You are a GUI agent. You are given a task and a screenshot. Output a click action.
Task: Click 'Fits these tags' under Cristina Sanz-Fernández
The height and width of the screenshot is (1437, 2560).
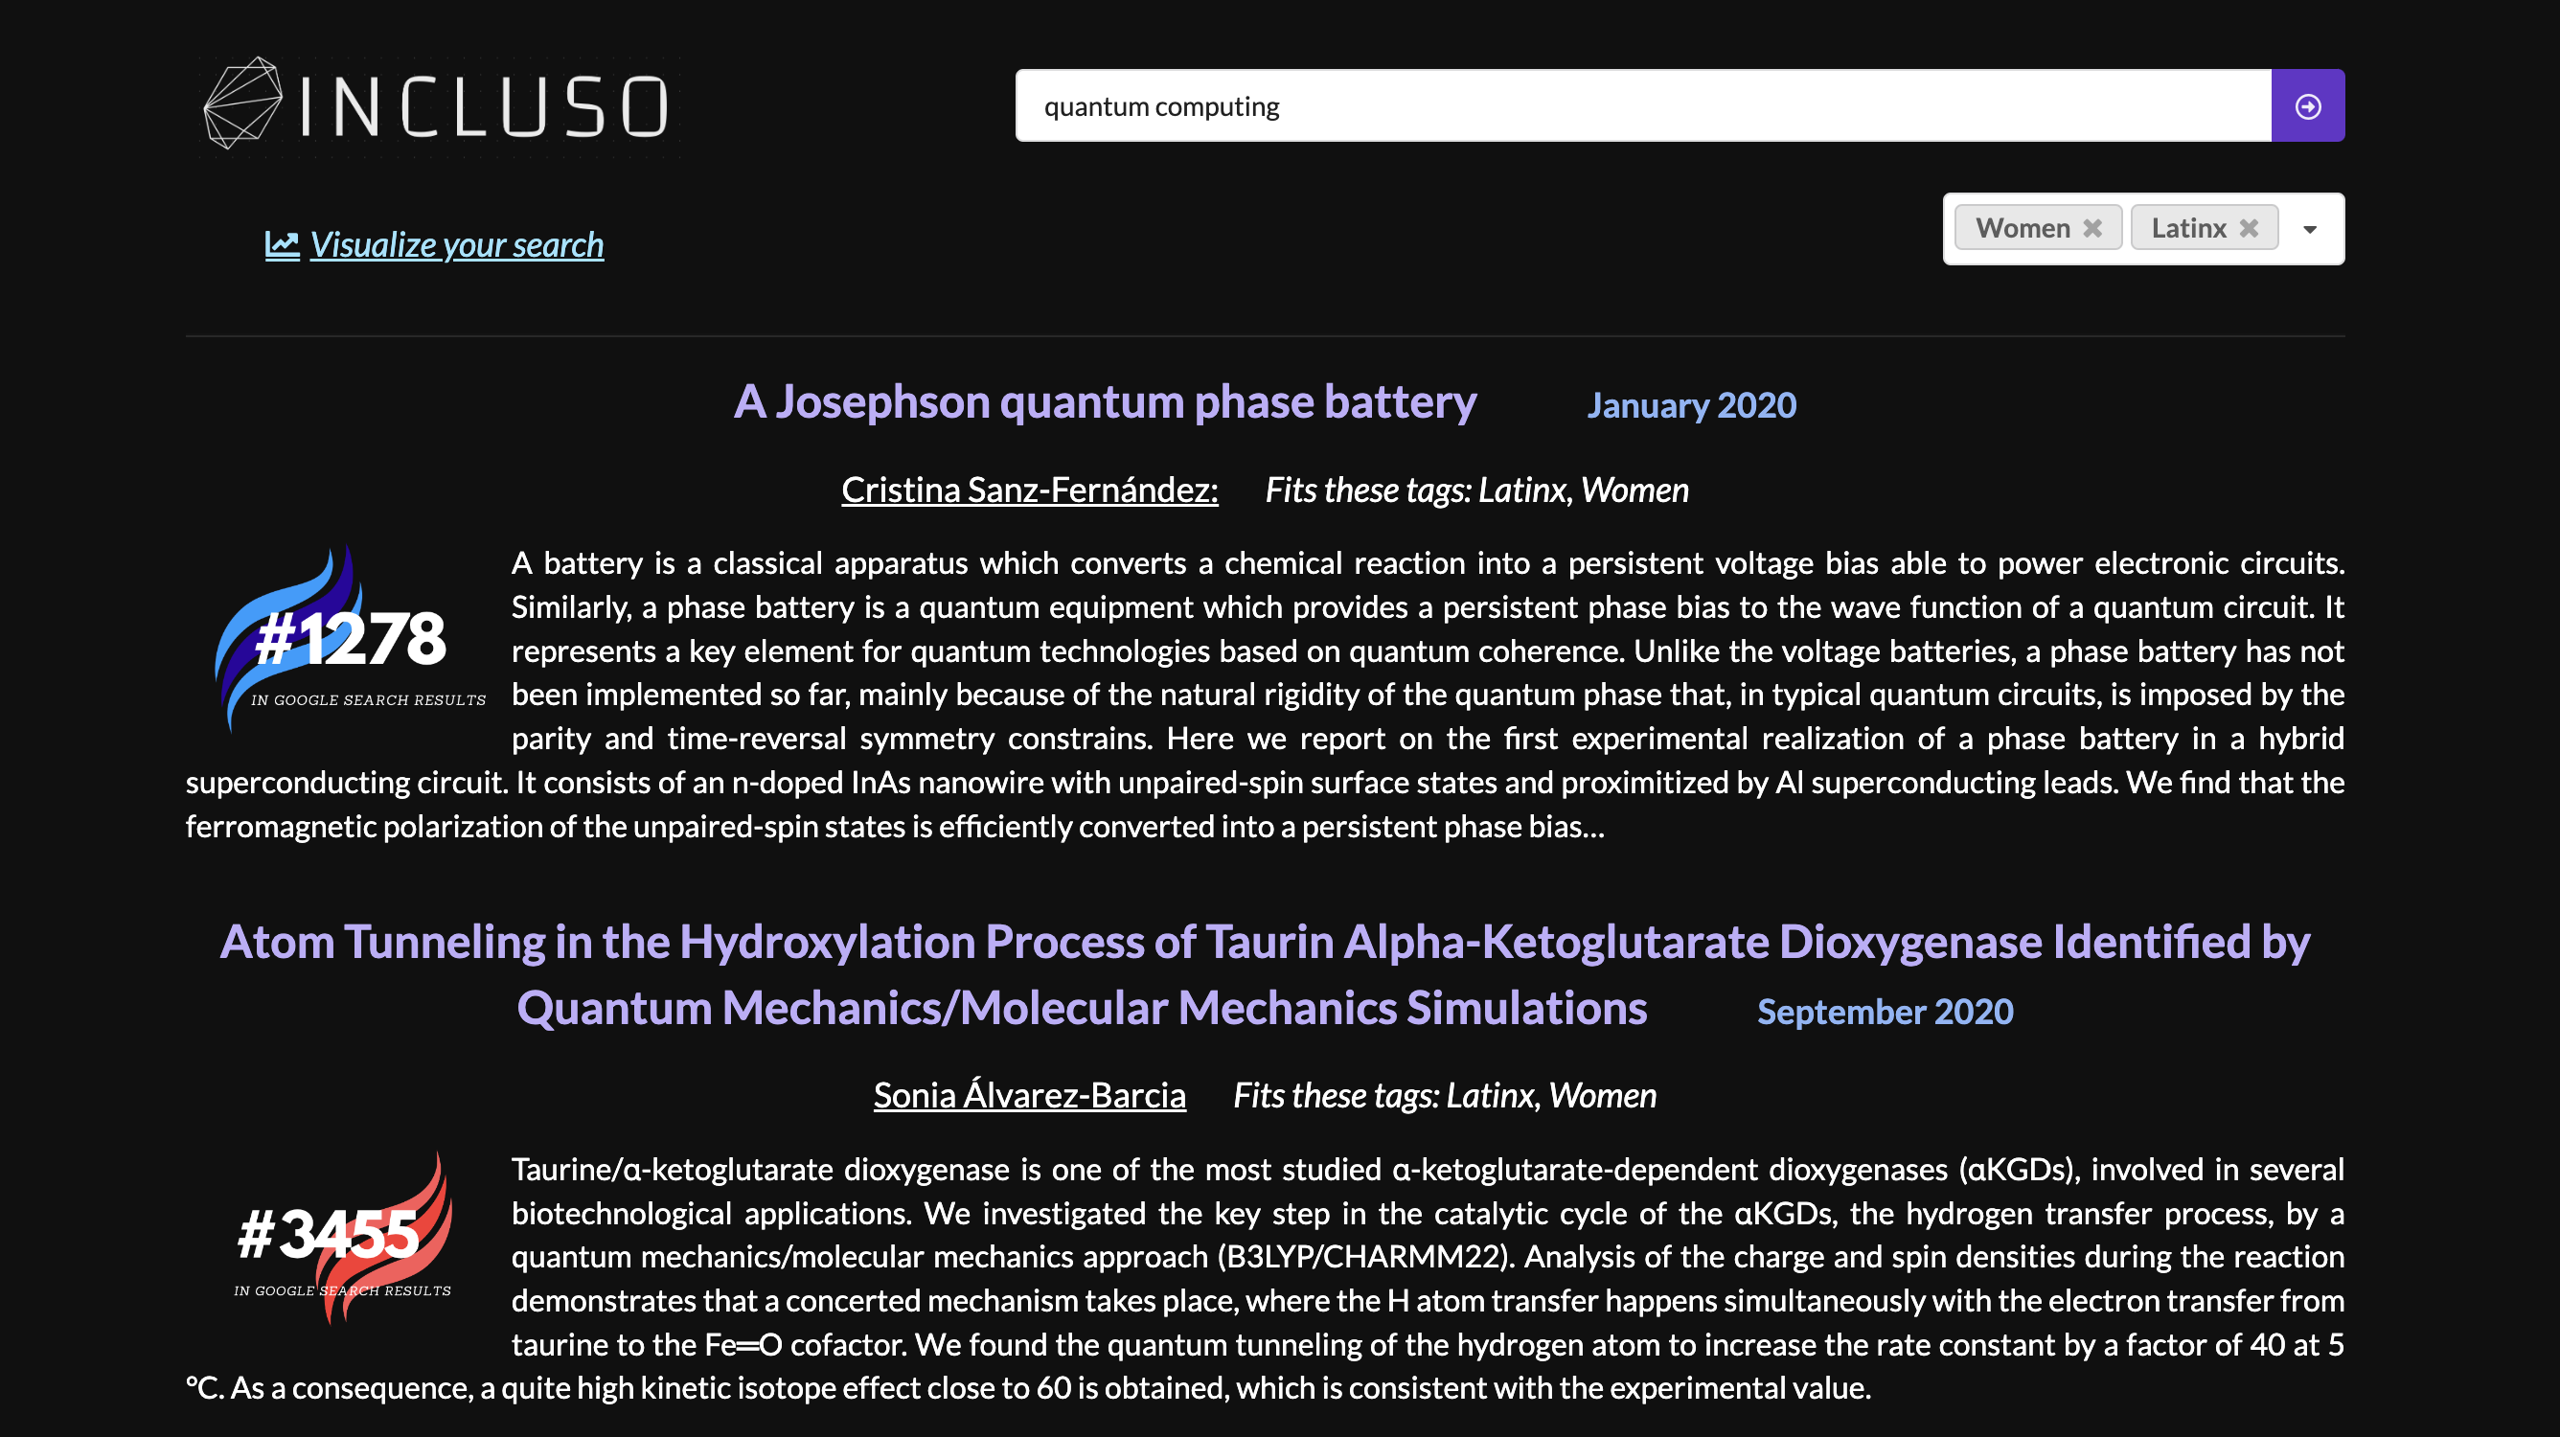[x=1476, y=490]
